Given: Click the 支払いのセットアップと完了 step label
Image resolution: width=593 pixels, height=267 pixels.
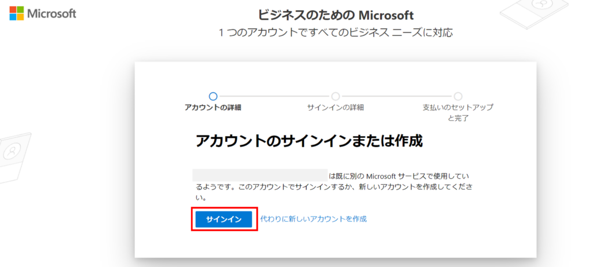Looking at the screenshot, I should (x=458, y=113).
